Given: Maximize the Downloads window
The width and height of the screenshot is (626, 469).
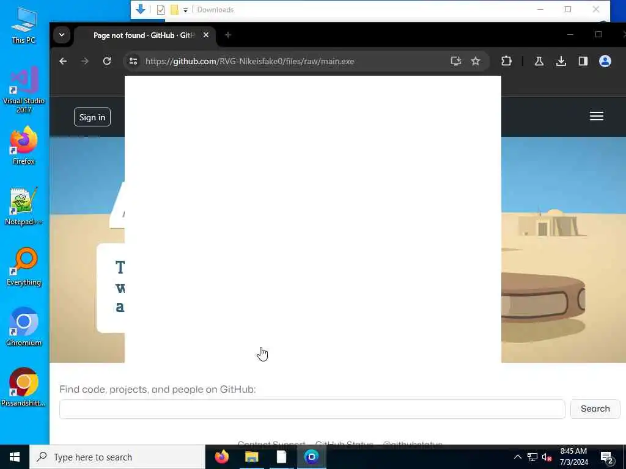Looking at the screenshot, I should click(x=568, y=9).
